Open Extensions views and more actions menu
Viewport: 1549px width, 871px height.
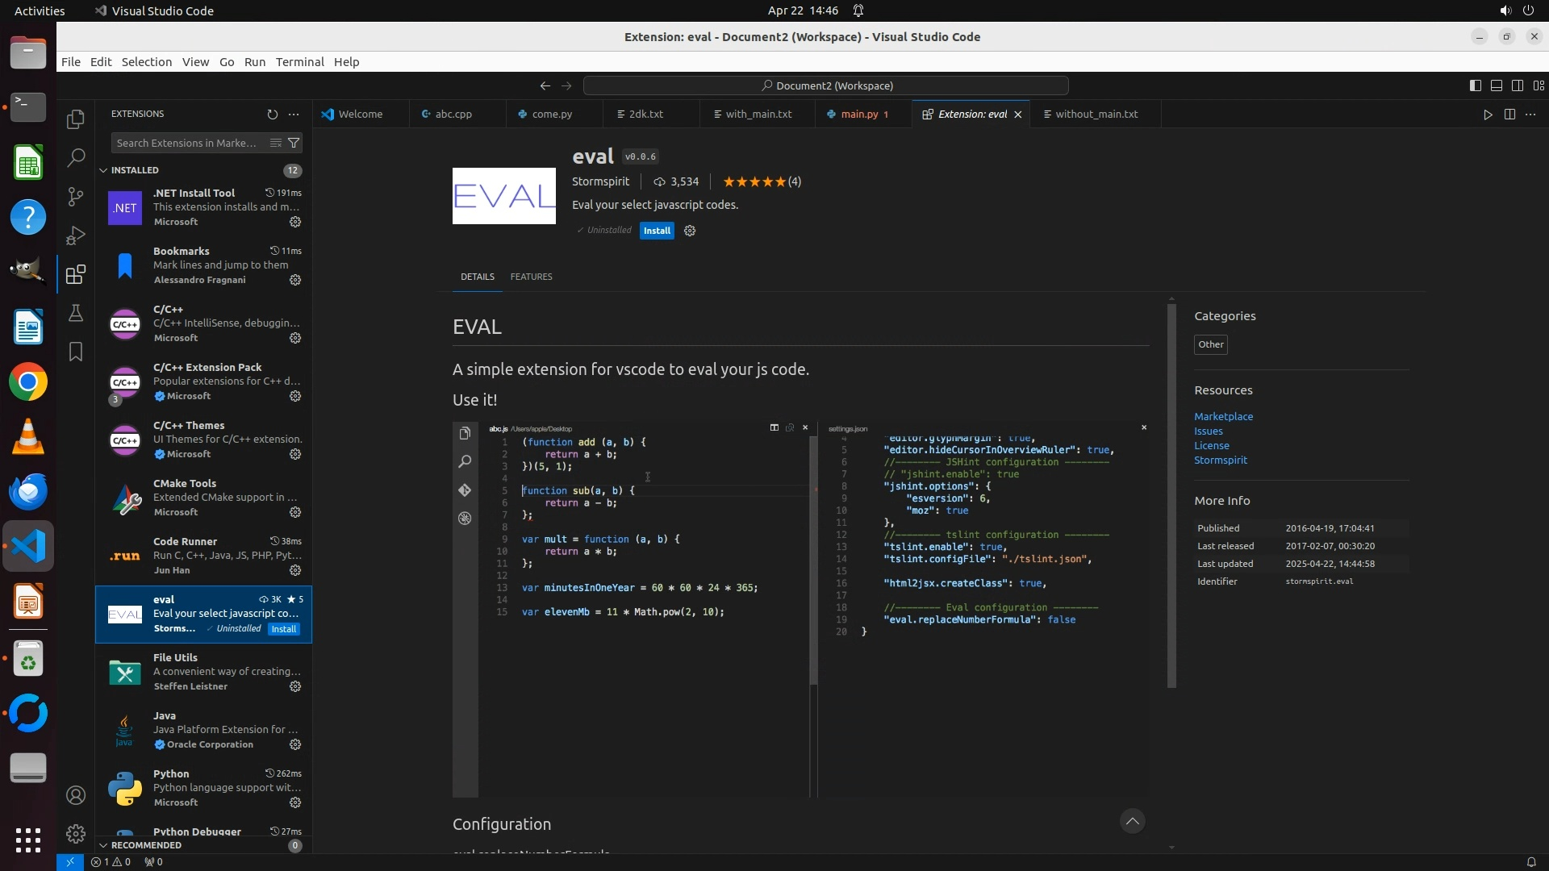294,115
